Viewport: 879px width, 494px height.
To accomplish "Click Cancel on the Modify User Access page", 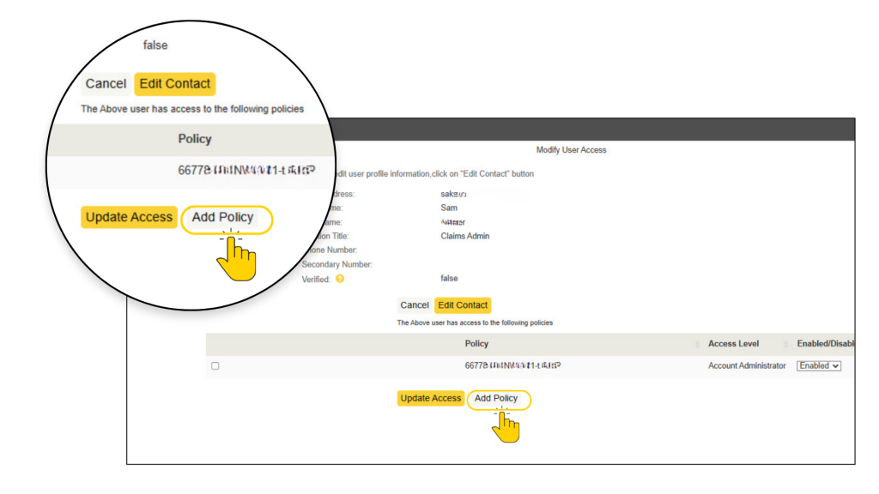I will (x=415, y=305).
